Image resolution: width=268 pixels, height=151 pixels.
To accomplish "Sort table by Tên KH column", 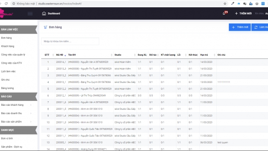I will point(90,55).
